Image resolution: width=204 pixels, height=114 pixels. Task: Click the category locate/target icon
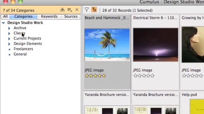click(x=62, y=10)
